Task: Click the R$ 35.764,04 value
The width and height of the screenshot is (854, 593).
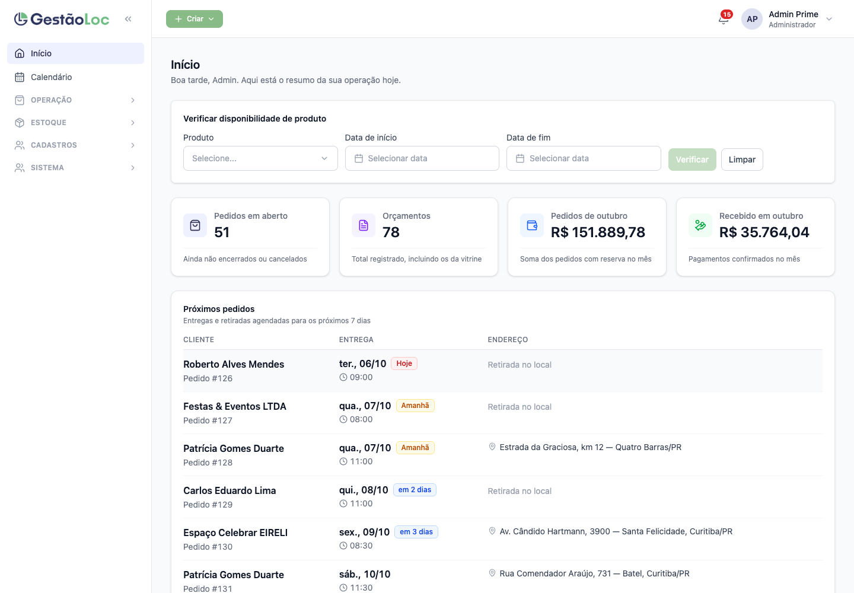Action: tap(764, 232)
